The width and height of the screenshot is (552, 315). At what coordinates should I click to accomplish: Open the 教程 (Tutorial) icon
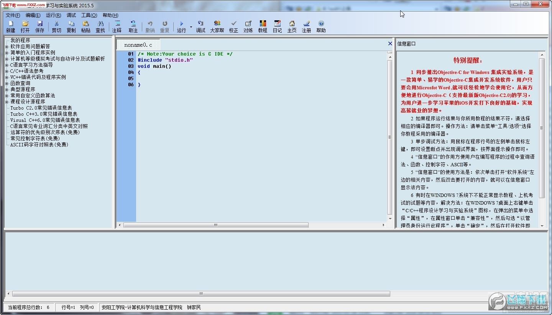263,26
